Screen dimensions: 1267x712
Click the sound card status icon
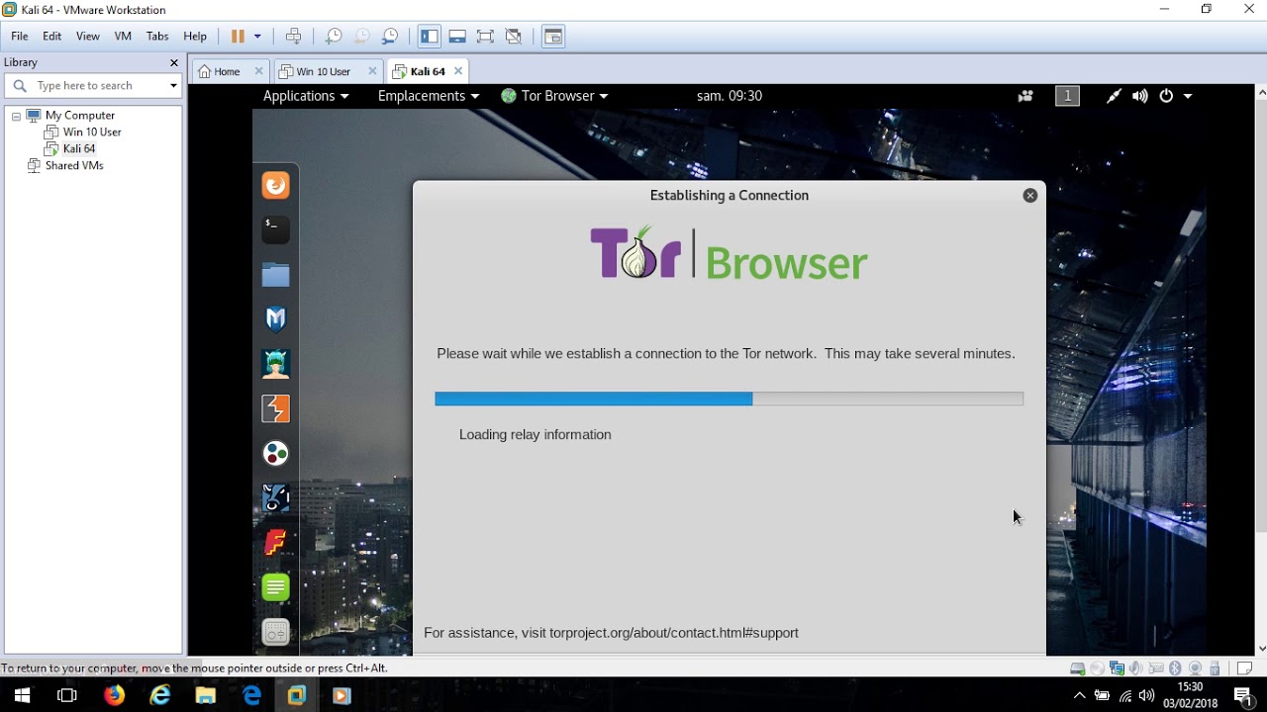point(1136,668)
